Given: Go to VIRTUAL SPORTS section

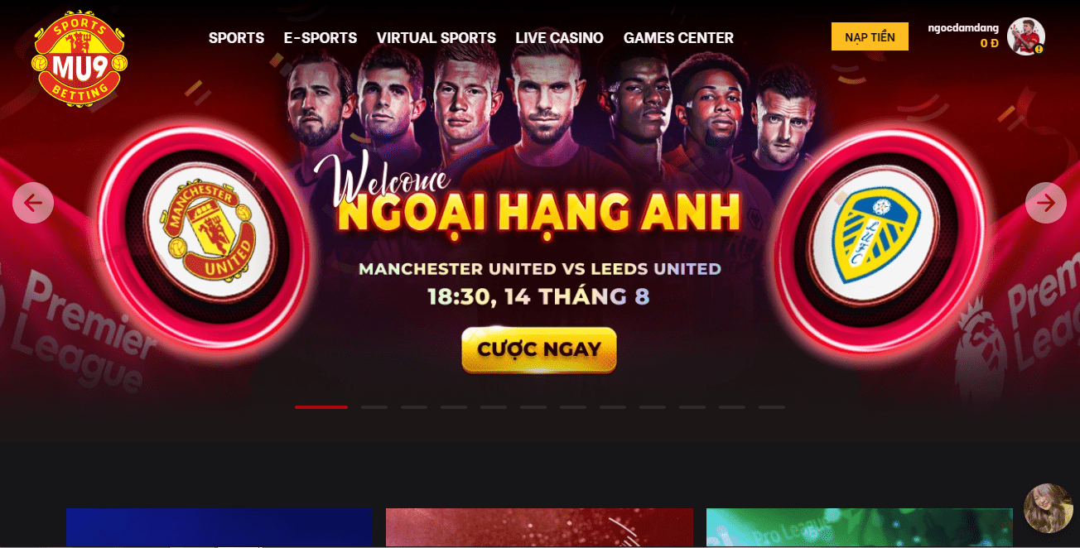Looking at the screenshot, I should 436,38.
